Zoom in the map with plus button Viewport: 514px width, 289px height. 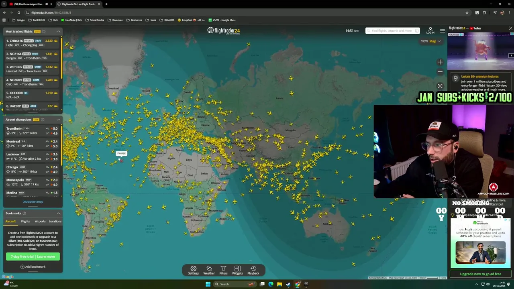440,62
